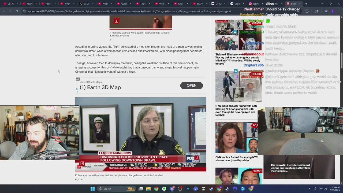Open OBS Studio from the taskbar
The image size is (343, 193).
coord(180,189)
